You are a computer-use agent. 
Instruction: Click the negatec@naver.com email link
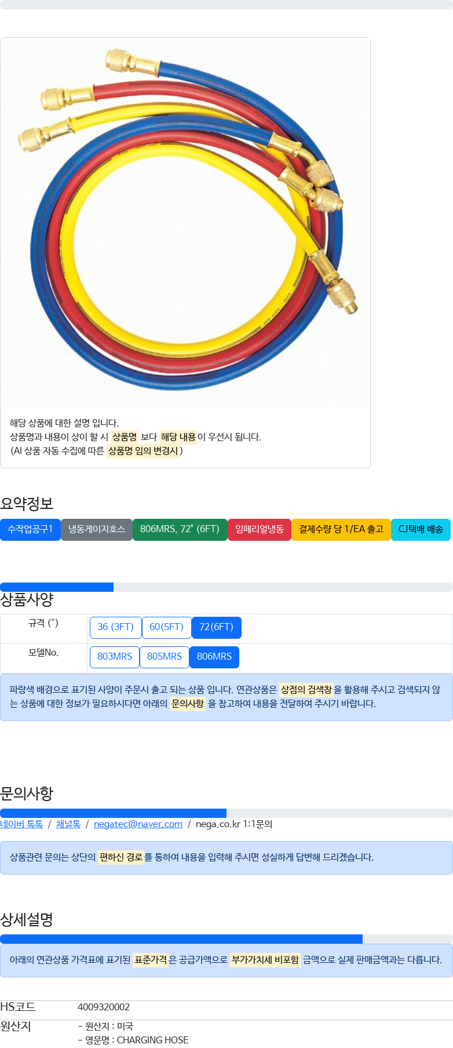click(x=138, y=824)
